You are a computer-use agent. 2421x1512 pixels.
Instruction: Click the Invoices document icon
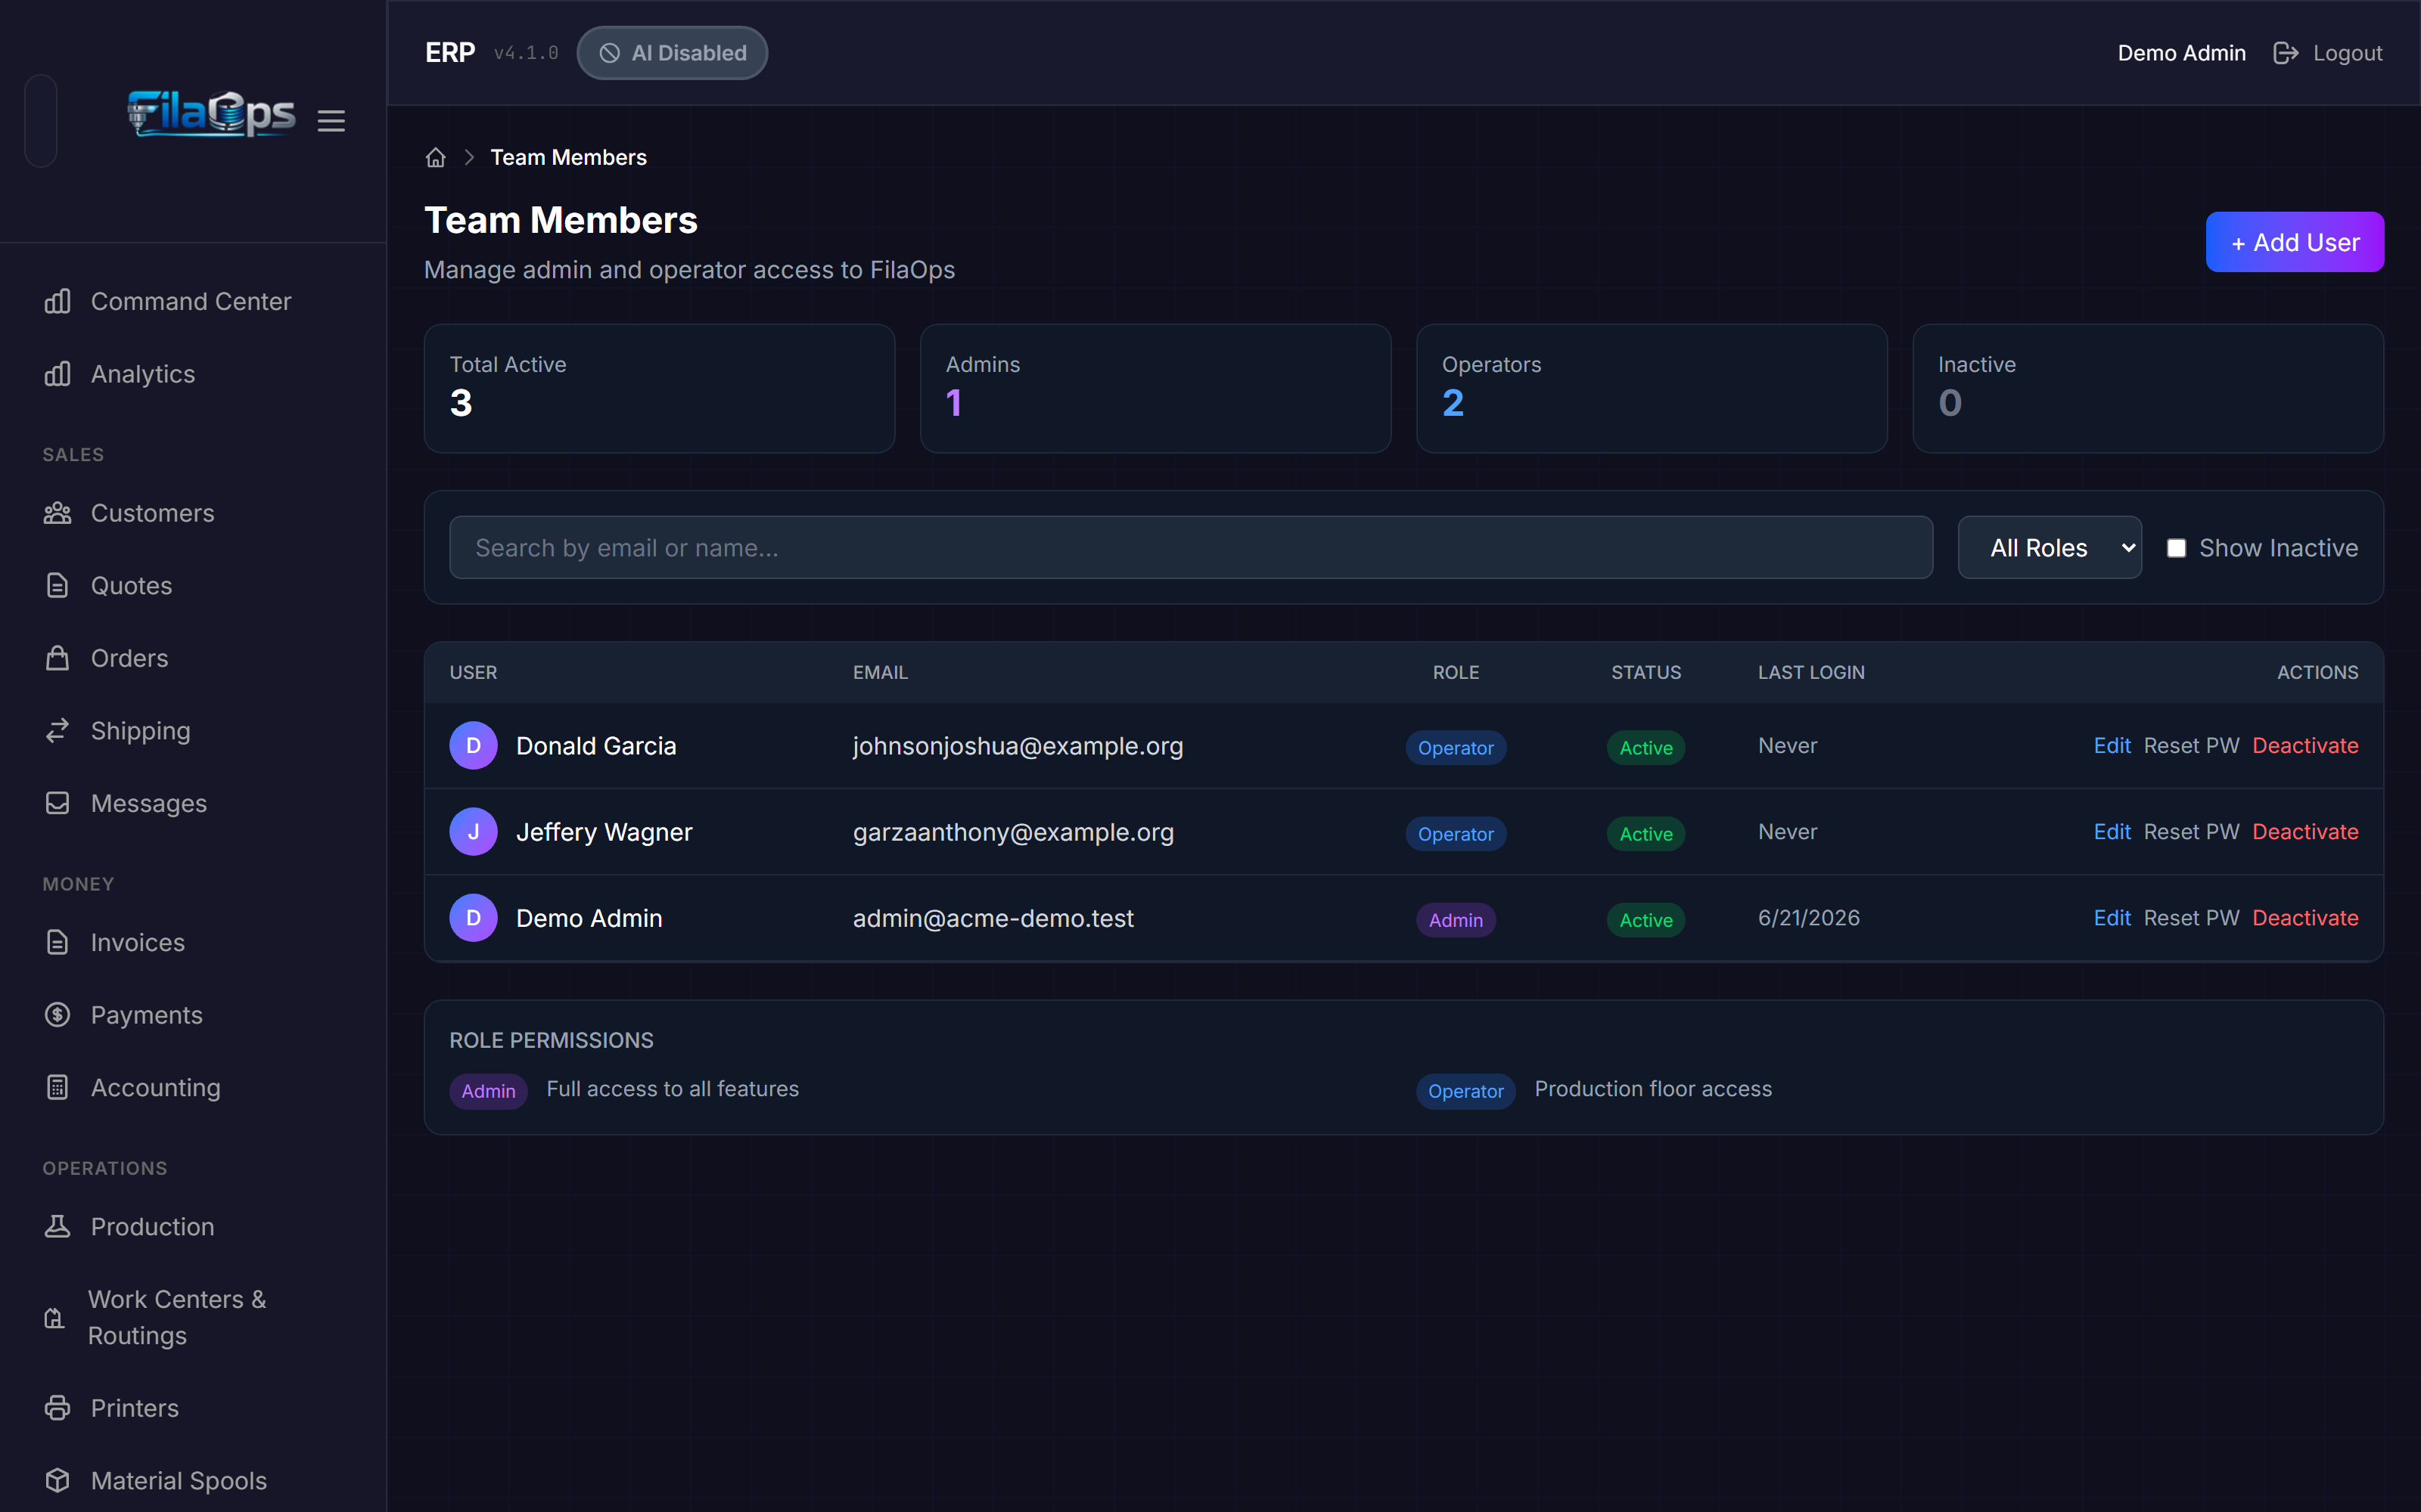(x=57, y=942)
